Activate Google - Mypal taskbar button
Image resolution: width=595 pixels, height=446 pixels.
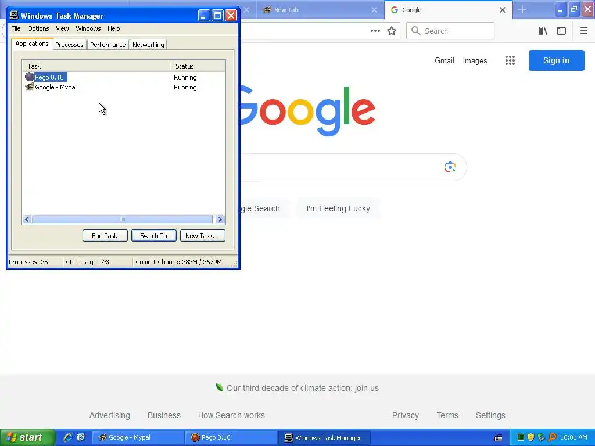138,437
